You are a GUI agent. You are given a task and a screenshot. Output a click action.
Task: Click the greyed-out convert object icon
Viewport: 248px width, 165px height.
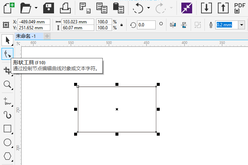(x=198, y=25)
